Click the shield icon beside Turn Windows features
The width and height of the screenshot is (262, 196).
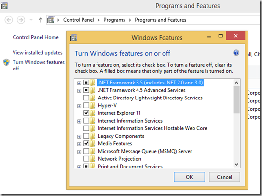[x=6, y=62]
